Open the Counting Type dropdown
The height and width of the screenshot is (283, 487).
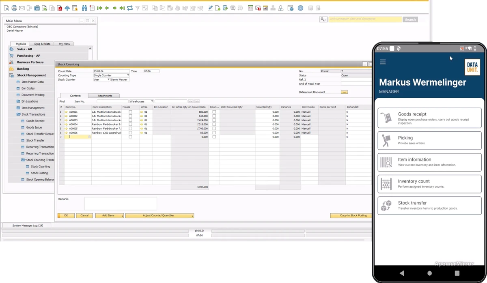(128, 75)
